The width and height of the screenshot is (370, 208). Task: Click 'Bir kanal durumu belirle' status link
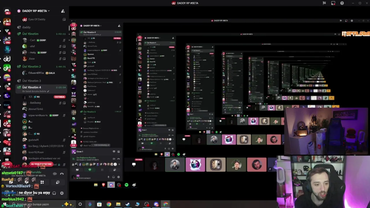click(x=36, y=91)
